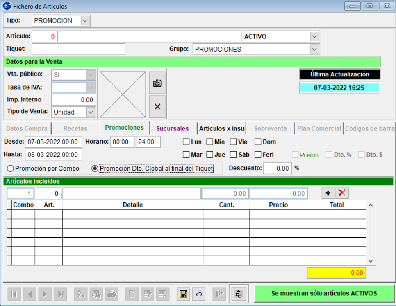This screenshot has width=396, height=306.
Task: Select Promoción por Combo radio option
Action: tap(11, 169)
